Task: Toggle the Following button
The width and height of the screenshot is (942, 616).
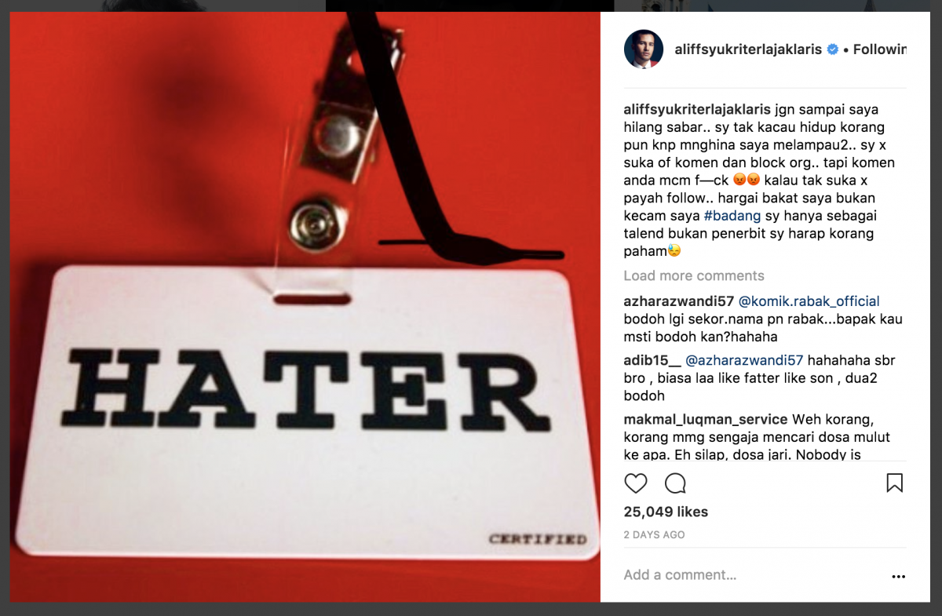Action: click(x=880, y=49)
